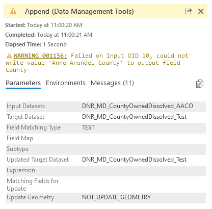
Task: Open the Messages (11) tab
Action: 112,83
